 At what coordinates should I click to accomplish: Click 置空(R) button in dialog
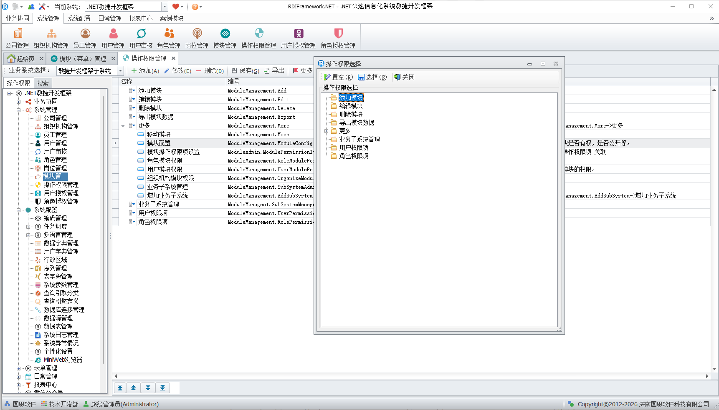click(339, 77)
